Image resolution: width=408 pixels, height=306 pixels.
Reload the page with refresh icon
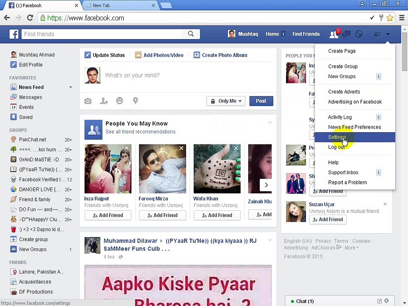click(30, 18)
